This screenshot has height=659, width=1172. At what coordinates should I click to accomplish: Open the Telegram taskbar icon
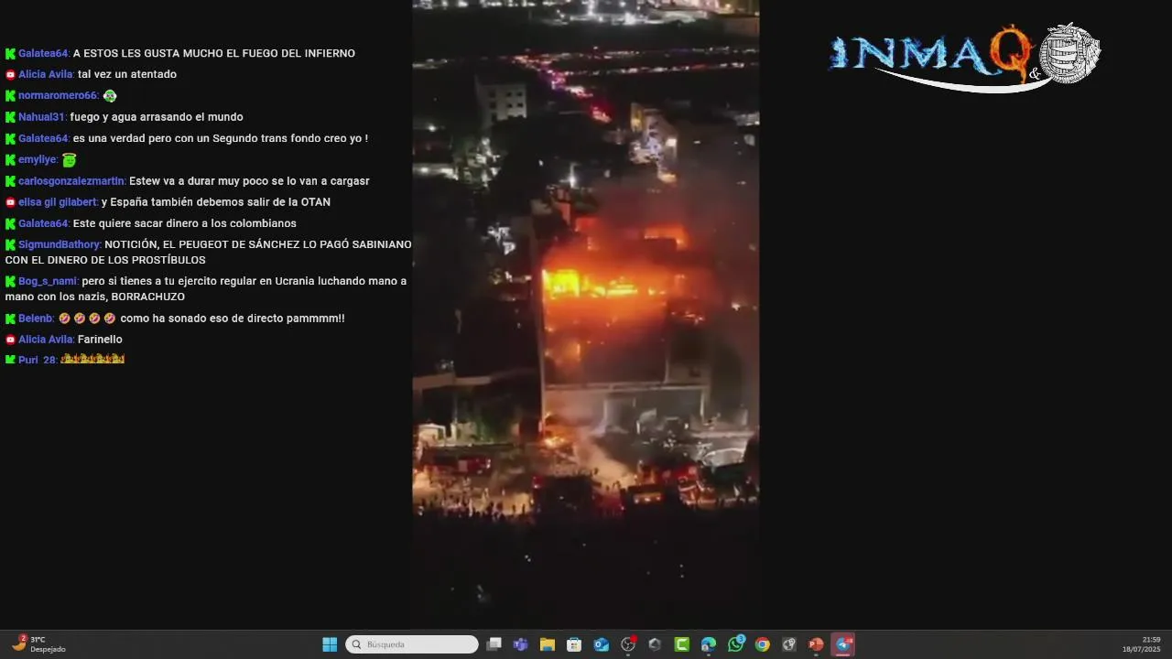[843, 644]
